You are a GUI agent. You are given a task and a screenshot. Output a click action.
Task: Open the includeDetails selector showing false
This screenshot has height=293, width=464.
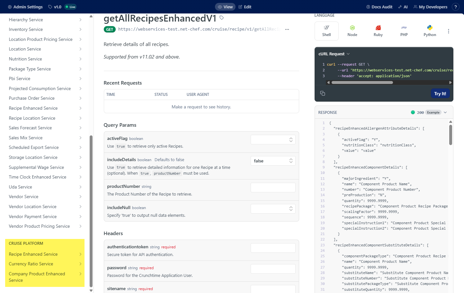tap(273, 161)
